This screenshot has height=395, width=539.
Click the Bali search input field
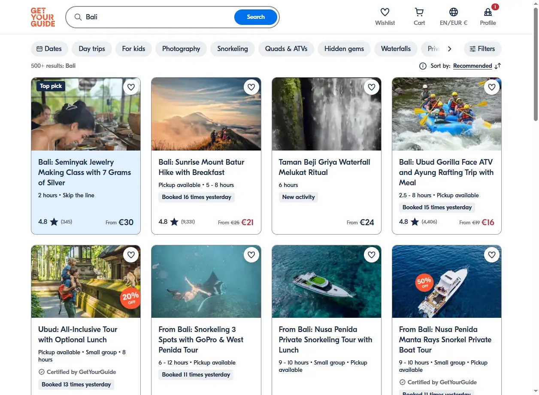tap(158, 17)
